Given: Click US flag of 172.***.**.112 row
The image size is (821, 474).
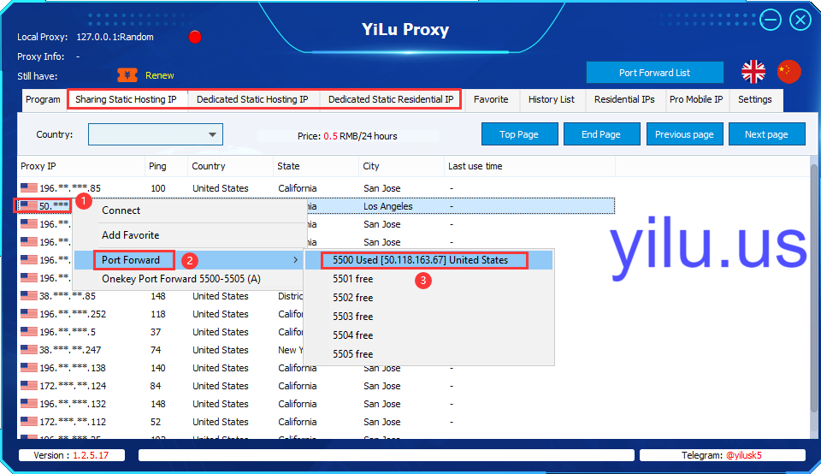Looking at the screenshot, I should click(x=29, y=421).
